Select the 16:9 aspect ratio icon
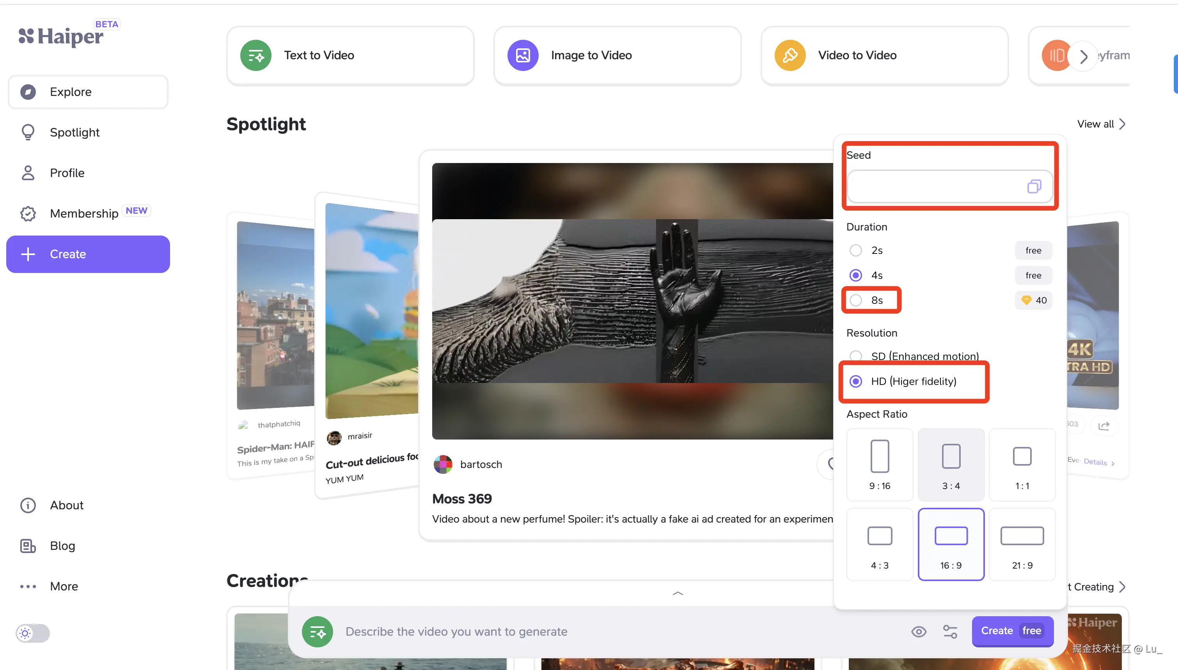This screenshot has width=1178, height=670. point(951,536)
